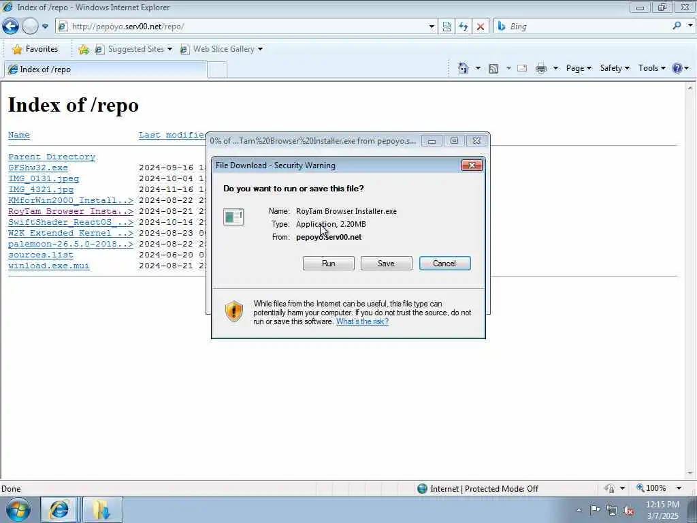Expand address bar autocomplete dropdown
The width and height of the screenshot is (697, 523).
[x=431, y=27]
